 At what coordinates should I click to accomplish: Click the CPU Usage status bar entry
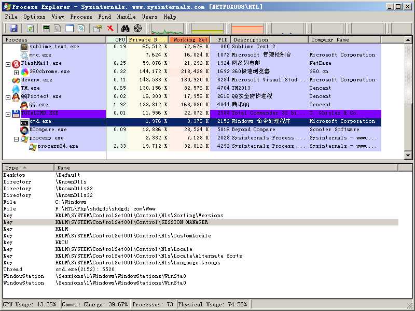pyautogui.click(x=30, y=304)
